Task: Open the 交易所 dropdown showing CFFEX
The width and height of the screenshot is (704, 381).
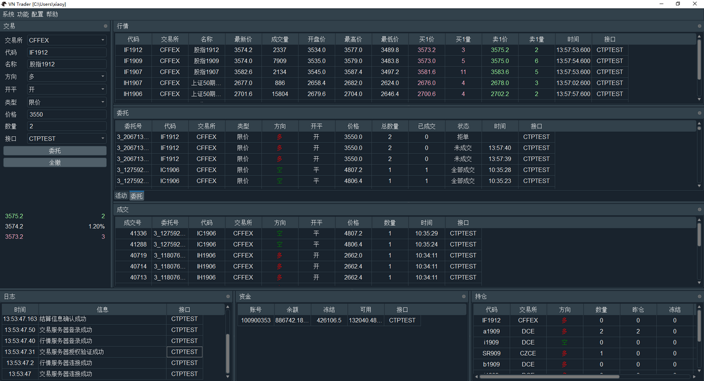Action: [67, 41]
